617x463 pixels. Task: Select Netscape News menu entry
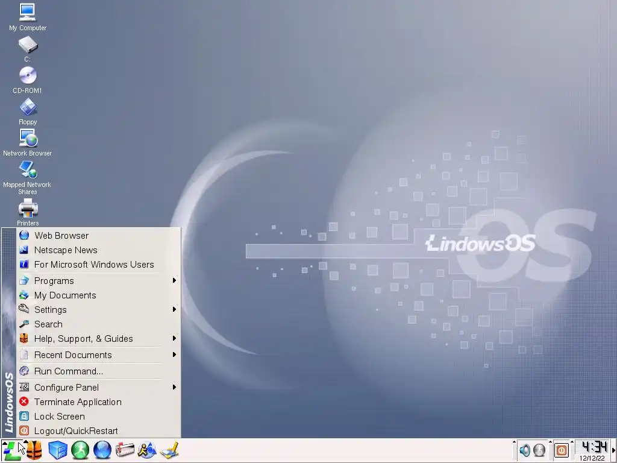[x=99, y=250]
